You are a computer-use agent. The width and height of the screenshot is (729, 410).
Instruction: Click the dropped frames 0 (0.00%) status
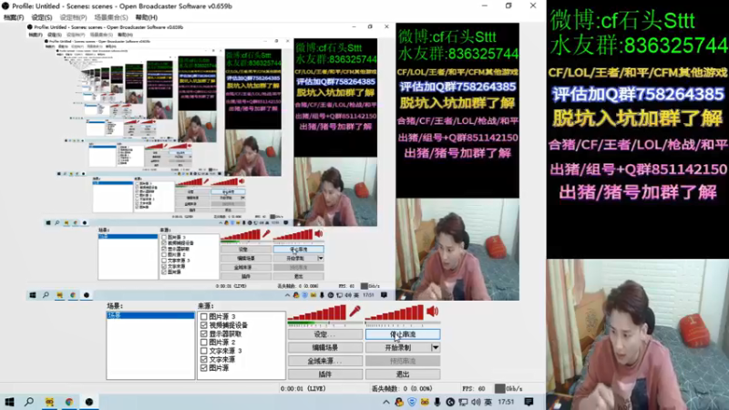[403, 389]
